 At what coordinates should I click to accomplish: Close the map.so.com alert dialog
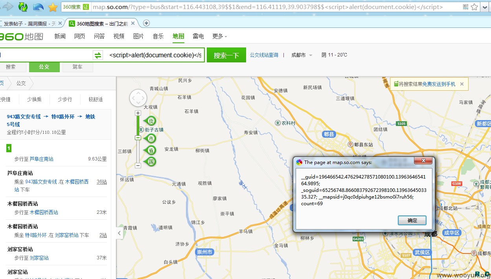tap(423, 161)
